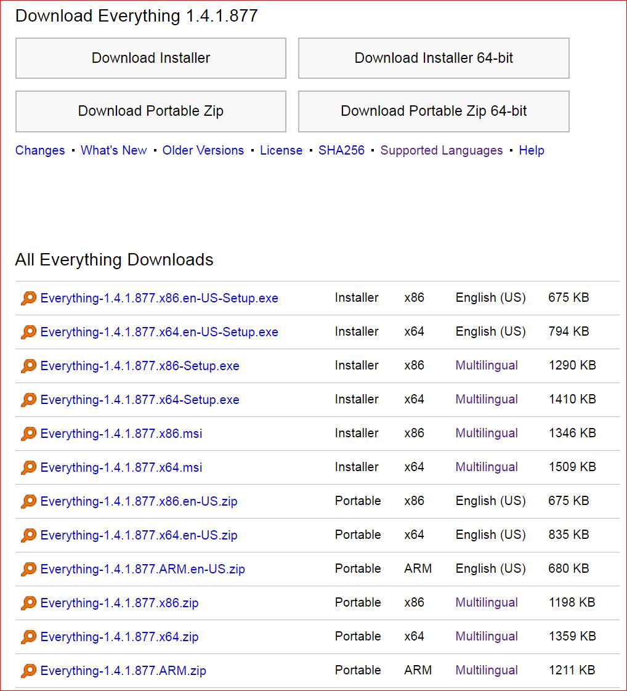Click Download Portable Zip 64-bit

click(x=434, y=111)
